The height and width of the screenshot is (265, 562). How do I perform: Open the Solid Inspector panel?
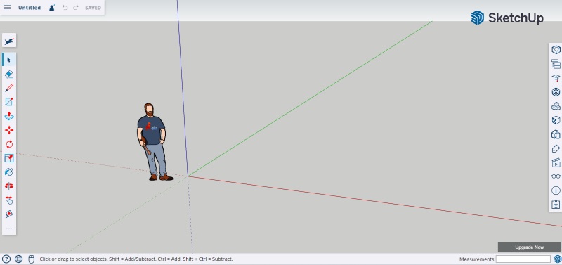click(556, 205)
